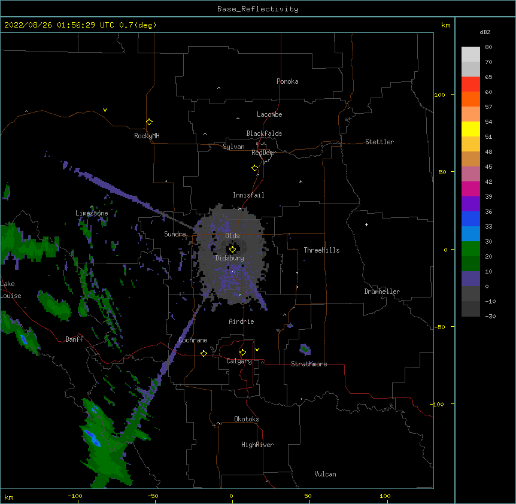
Task: Click the yellow diamond marker near RockyMH
Action: [150, 122]
